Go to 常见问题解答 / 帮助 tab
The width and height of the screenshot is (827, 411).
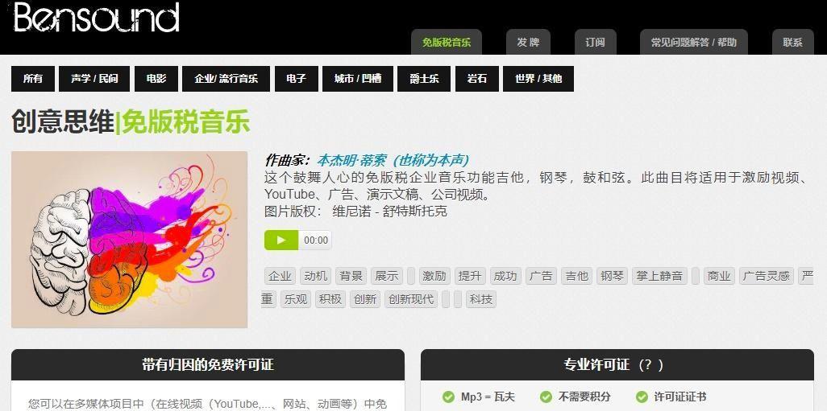pos(693,43)
